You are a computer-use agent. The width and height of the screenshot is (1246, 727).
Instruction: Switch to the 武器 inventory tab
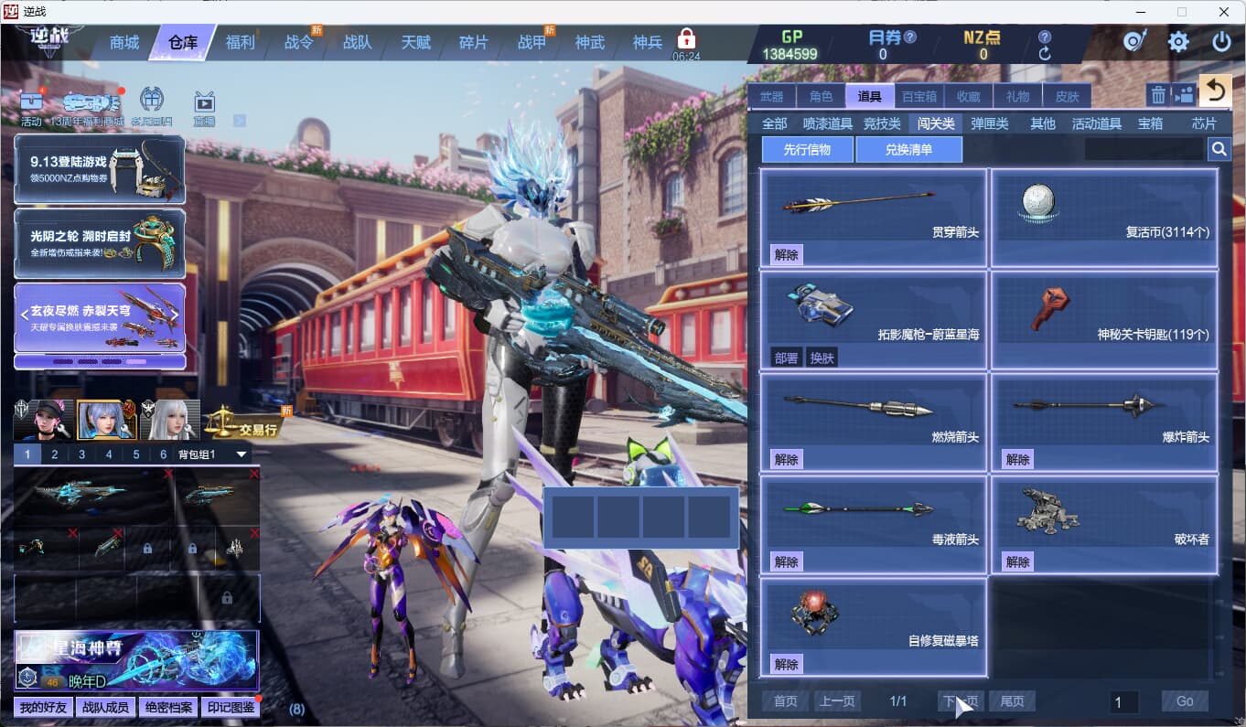coord(771,96)
